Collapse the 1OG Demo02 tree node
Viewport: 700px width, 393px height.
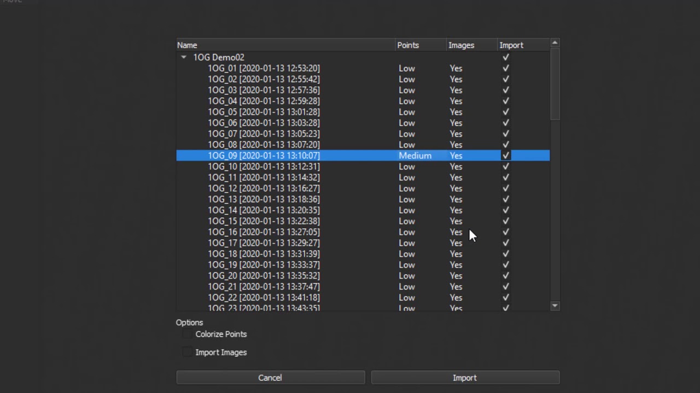(x=184, y=57)
